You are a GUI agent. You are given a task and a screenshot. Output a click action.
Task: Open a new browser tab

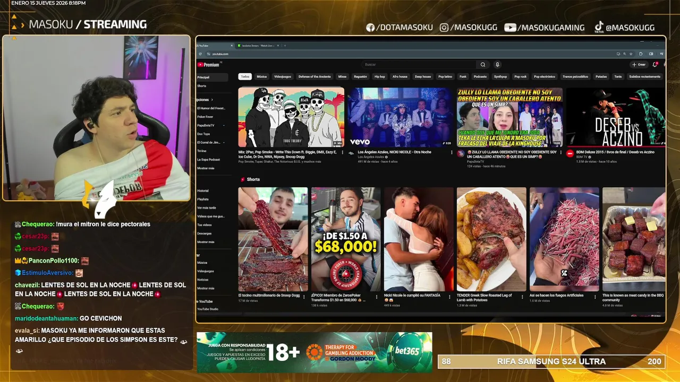(x=285, y=46)
